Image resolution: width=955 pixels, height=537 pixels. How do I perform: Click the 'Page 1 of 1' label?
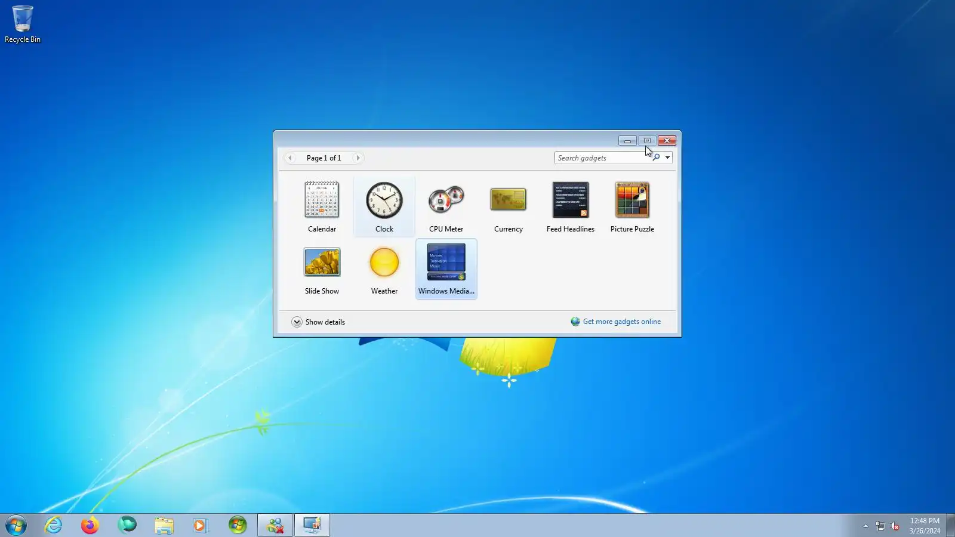point(324,158)
